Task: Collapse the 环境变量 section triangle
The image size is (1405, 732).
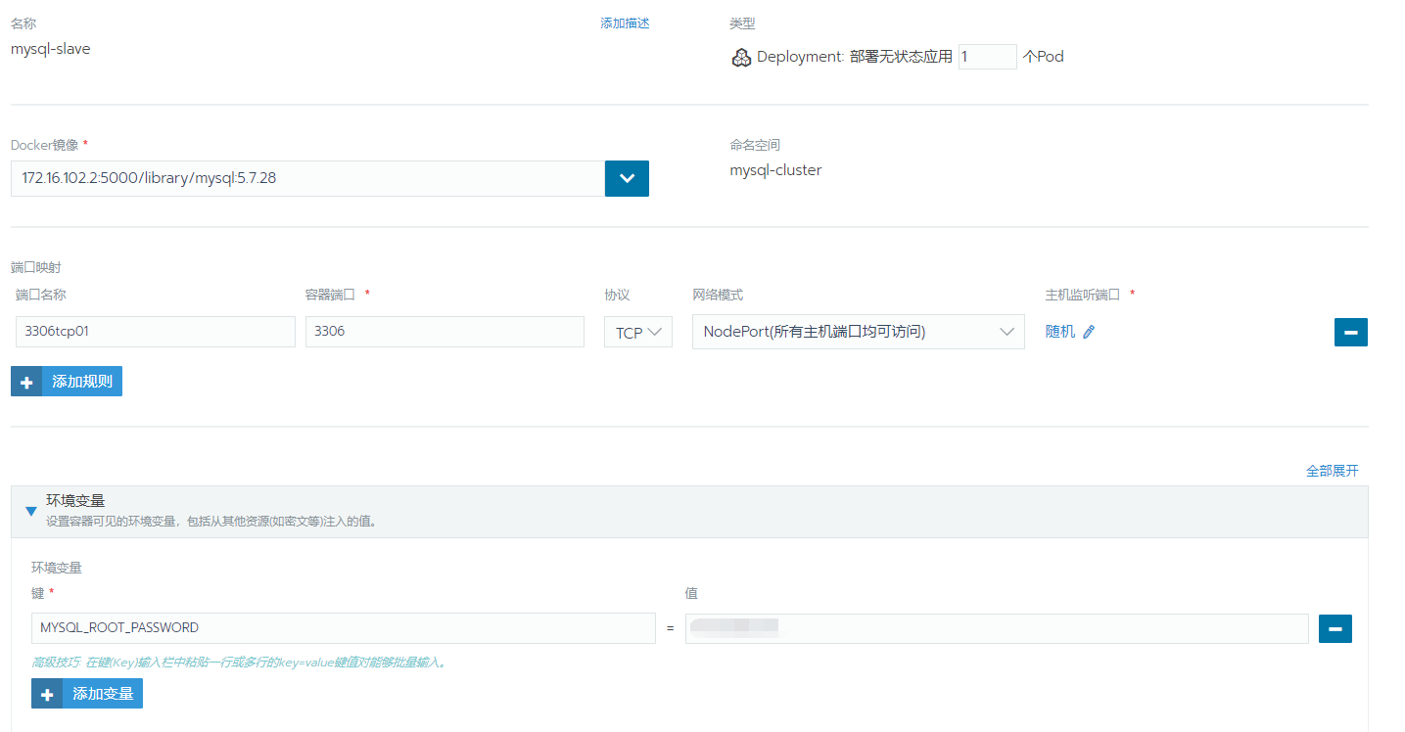Action: (31, 511)
